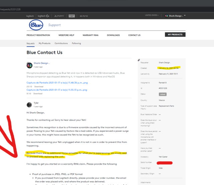Open the Astro brand link

point(84,16)
